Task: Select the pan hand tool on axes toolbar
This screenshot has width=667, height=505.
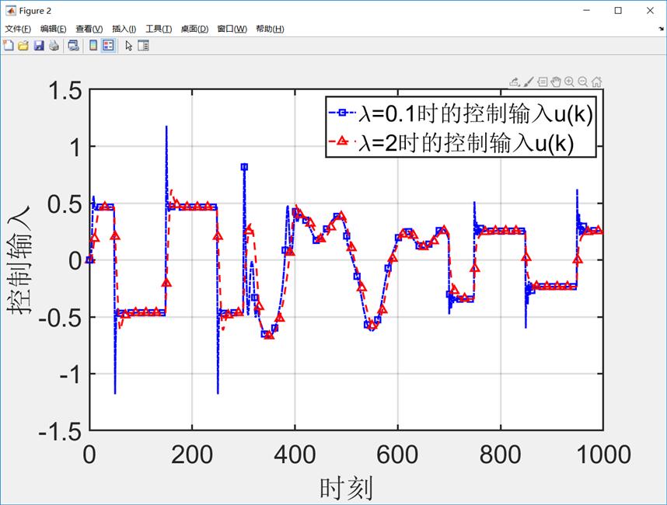Action: 556,82
